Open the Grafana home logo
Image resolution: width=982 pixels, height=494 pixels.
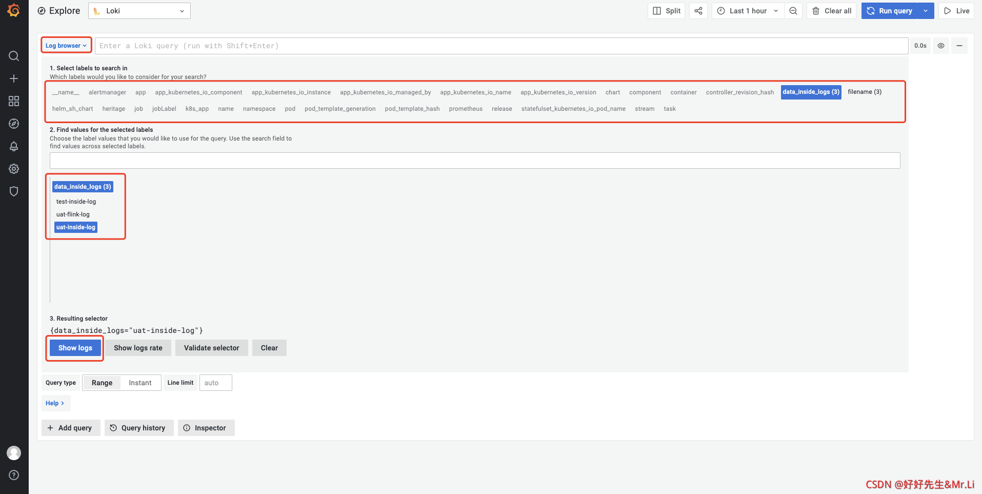[x=14, y=10]
